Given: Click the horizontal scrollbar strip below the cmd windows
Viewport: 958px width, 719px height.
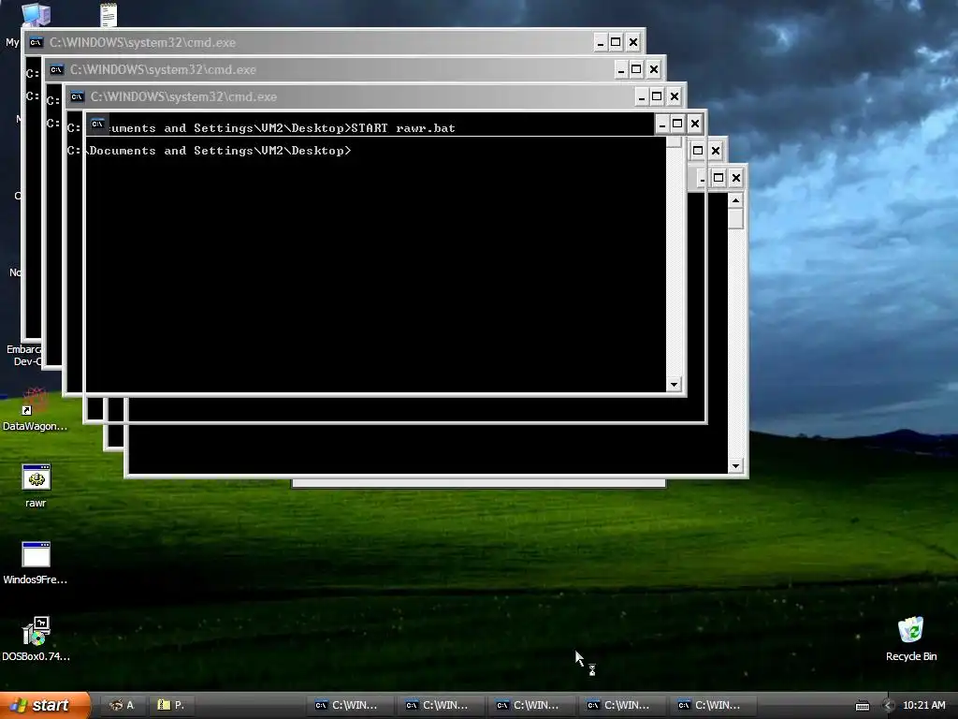Looking at the screenshot, I should click(478, 484).
